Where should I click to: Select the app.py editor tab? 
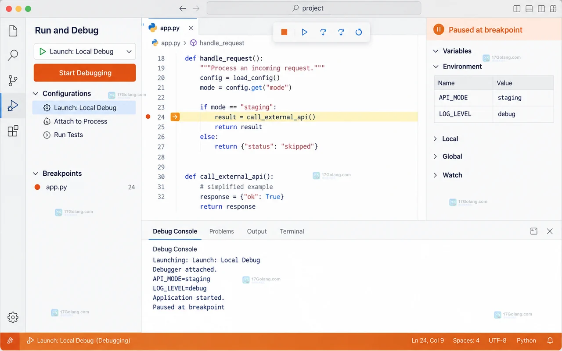169,28
